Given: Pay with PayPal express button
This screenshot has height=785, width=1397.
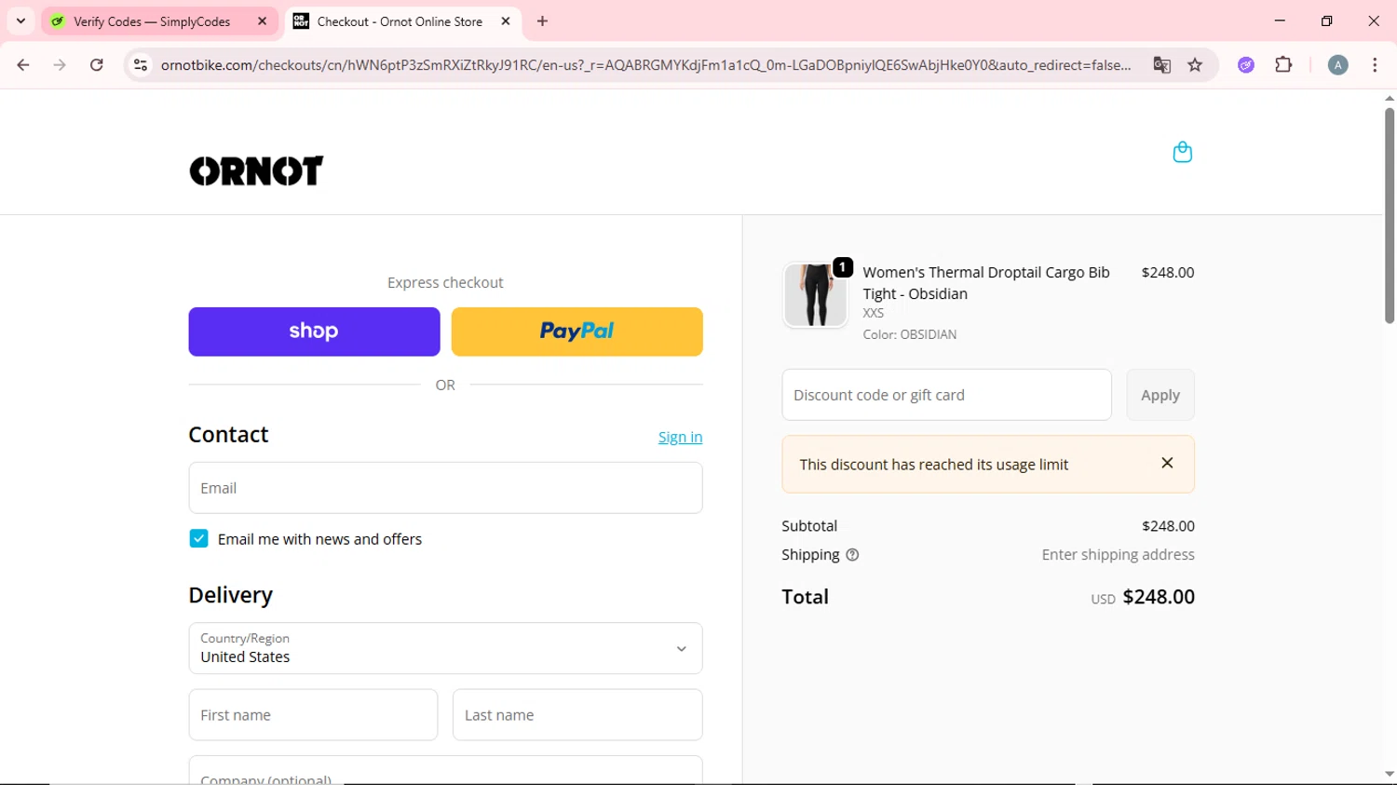Looking at the screenshot, I should 576,332.
